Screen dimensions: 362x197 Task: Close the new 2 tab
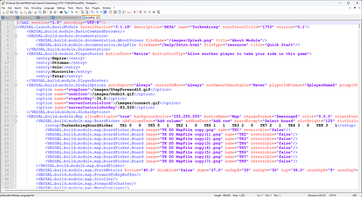49,17
